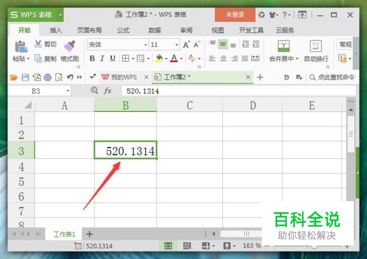Click the 未登录 sign-in button
Image resolution: width=367 pixels, height=259 pixels.
(235, 15)
